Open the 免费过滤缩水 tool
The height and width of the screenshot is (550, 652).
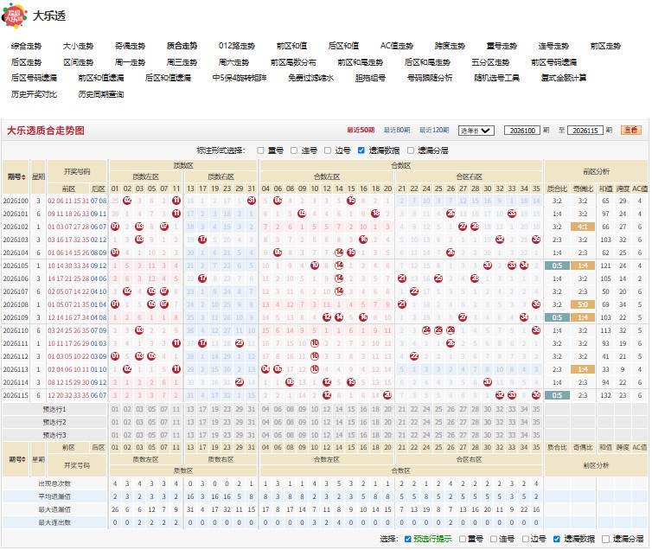pos(311,78)
